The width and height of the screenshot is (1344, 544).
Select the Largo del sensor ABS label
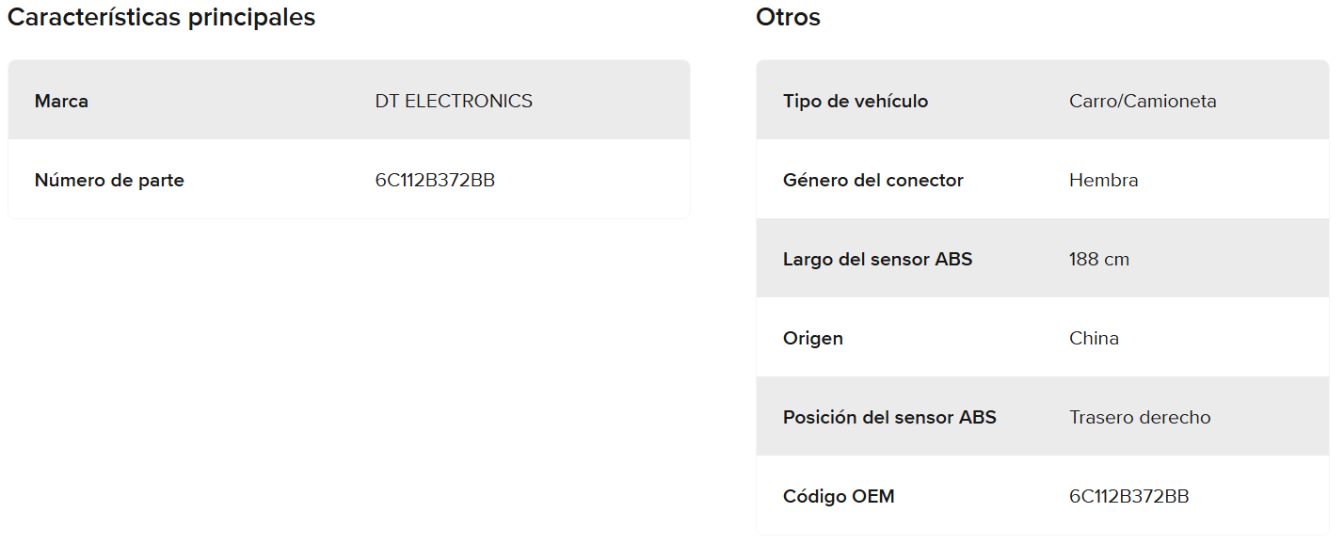tap(877, 259)
